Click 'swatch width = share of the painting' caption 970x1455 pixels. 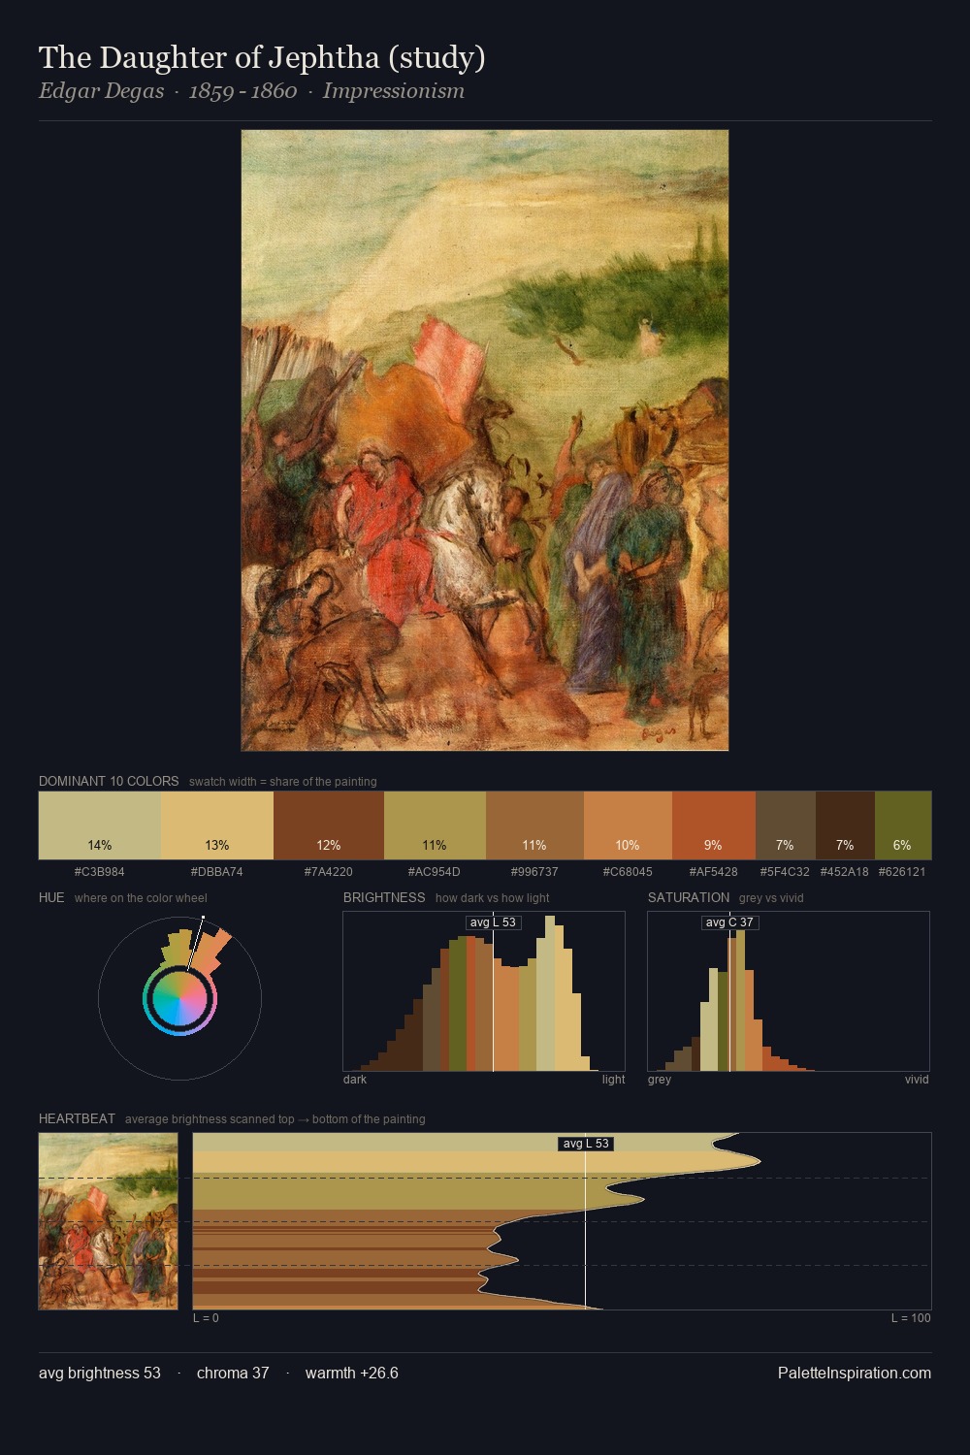pos(283,782)
